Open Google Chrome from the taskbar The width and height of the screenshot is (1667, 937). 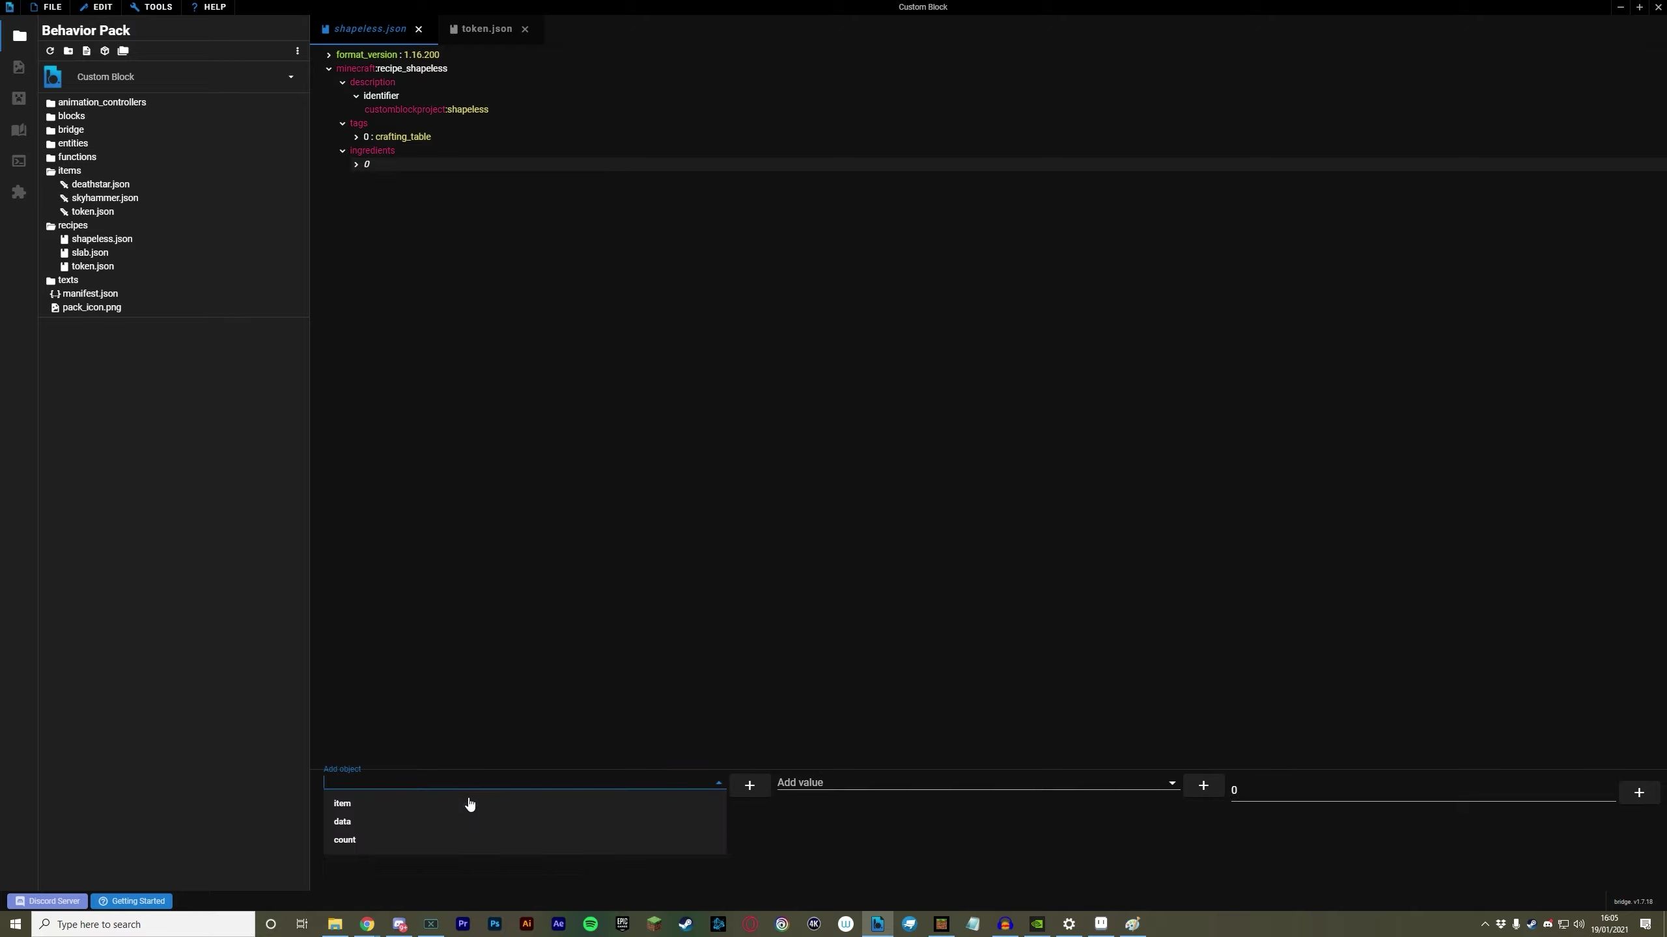(x=367, y=924)
